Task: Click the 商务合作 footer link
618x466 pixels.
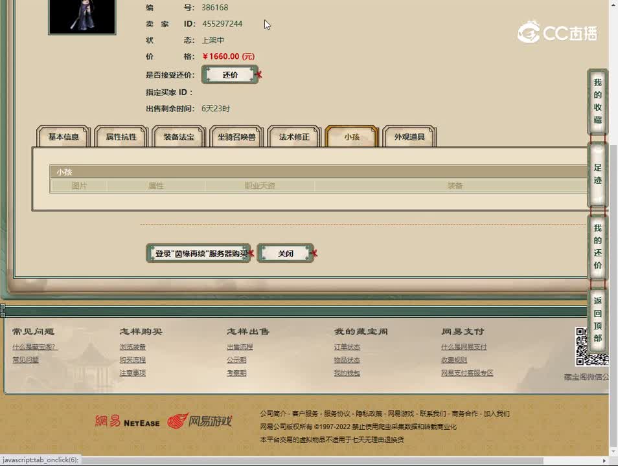Action: [464, 414]
